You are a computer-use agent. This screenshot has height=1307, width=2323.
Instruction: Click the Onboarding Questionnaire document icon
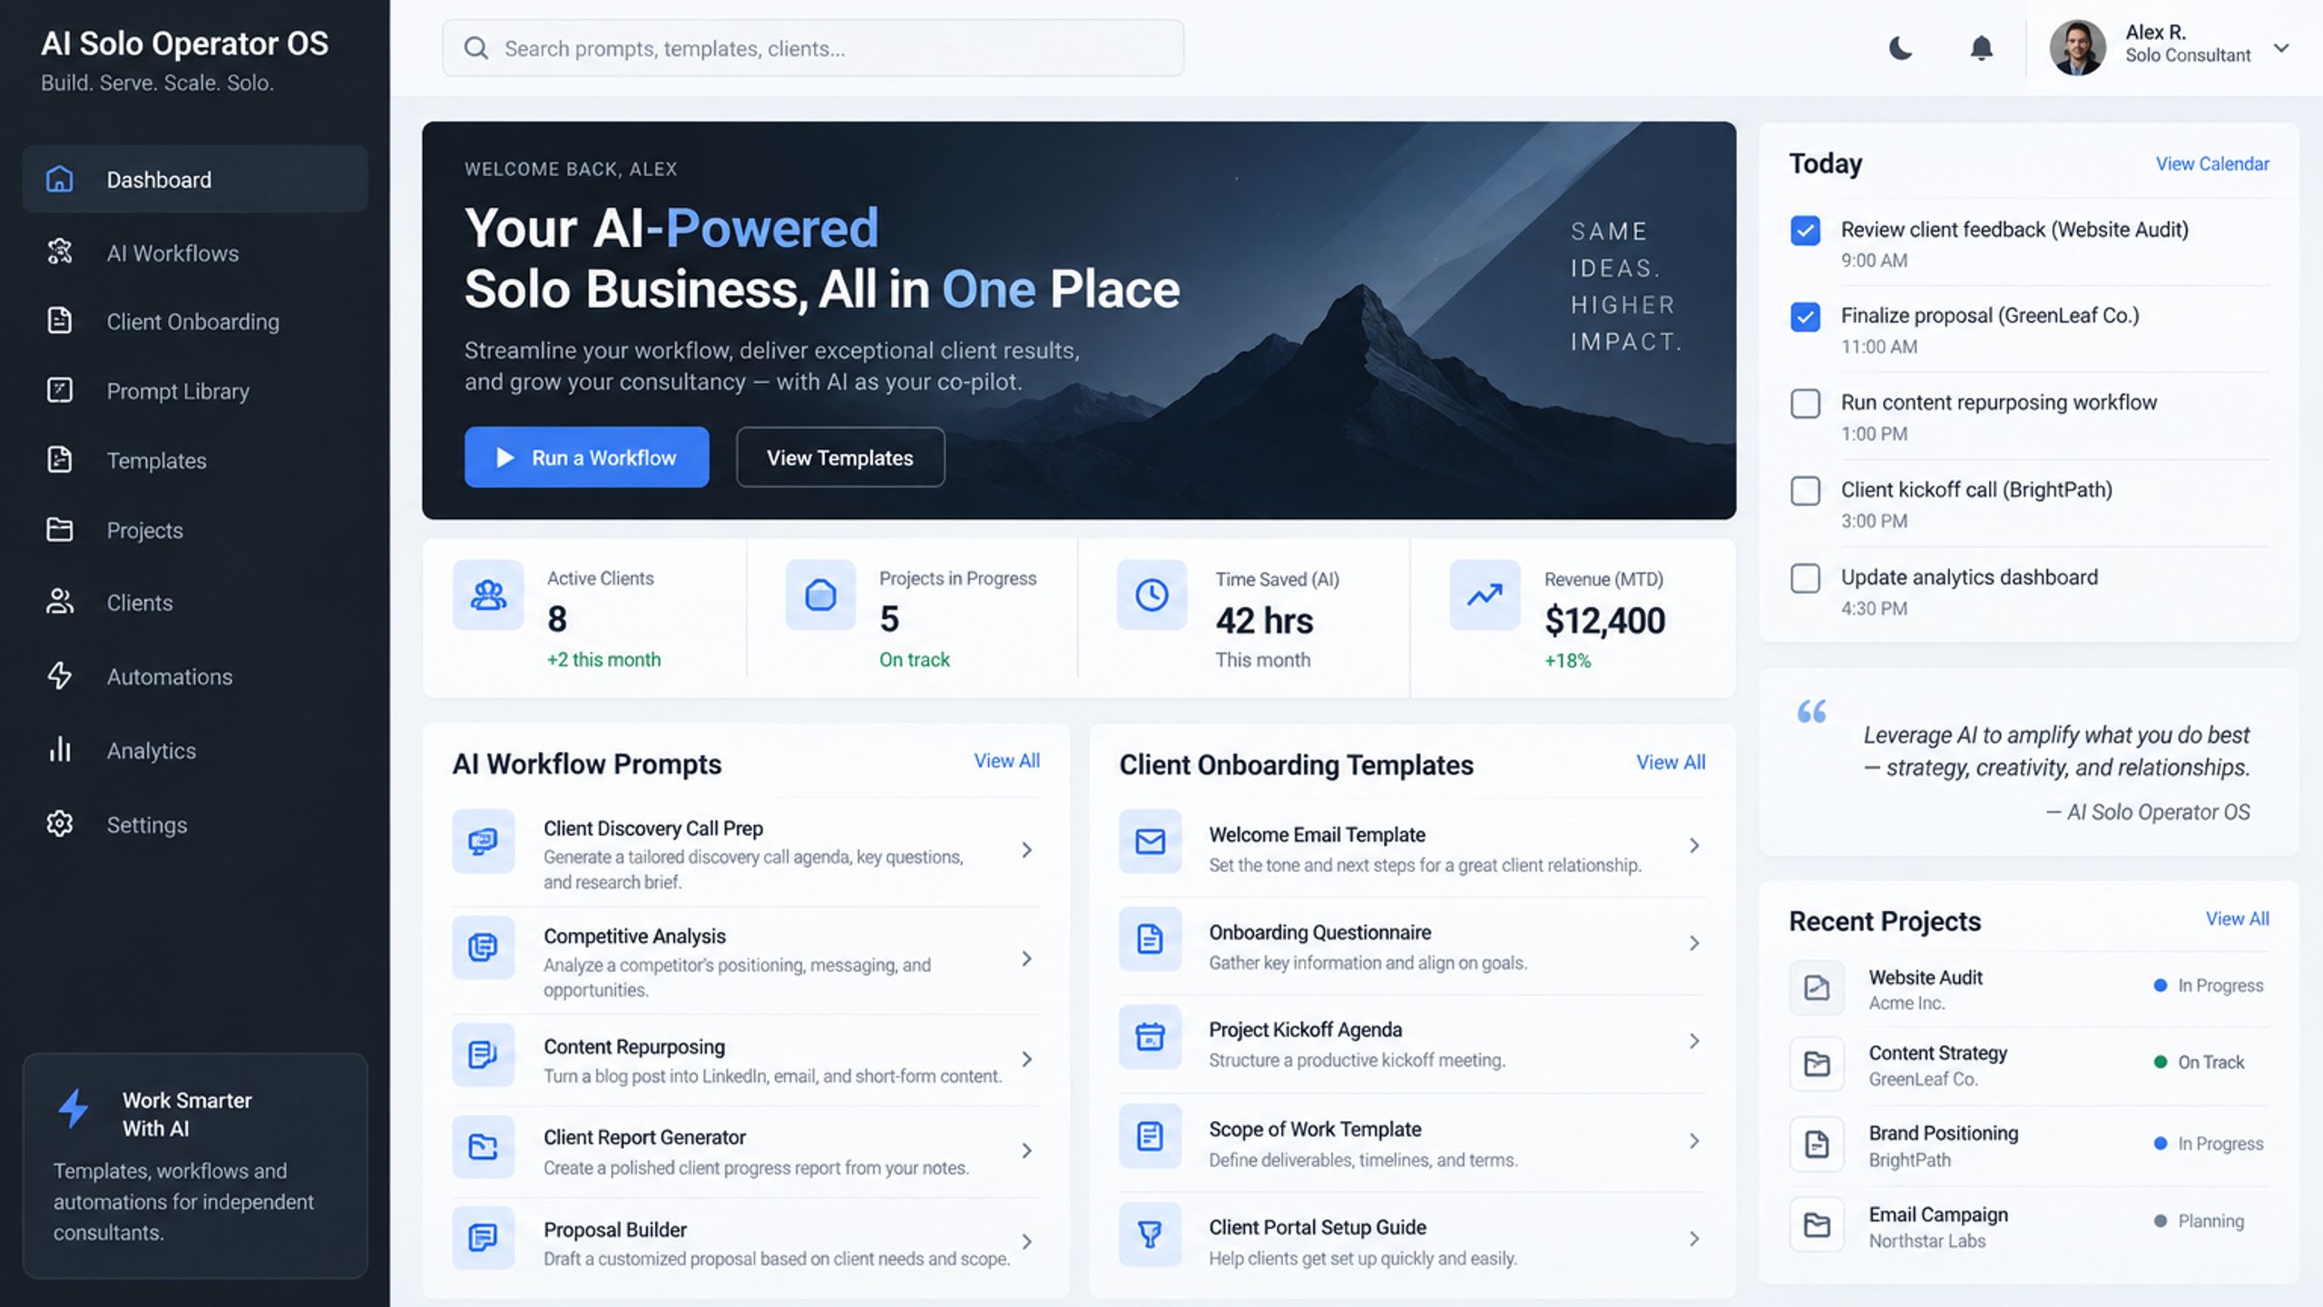pyautogui.click(x=1150, y=938)
